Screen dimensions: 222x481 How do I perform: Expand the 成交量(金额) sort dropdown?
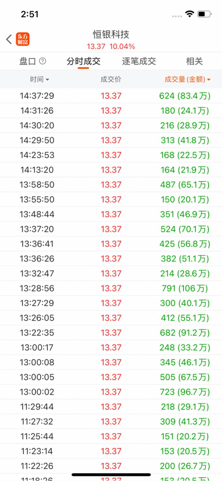[x=209, y=79]
